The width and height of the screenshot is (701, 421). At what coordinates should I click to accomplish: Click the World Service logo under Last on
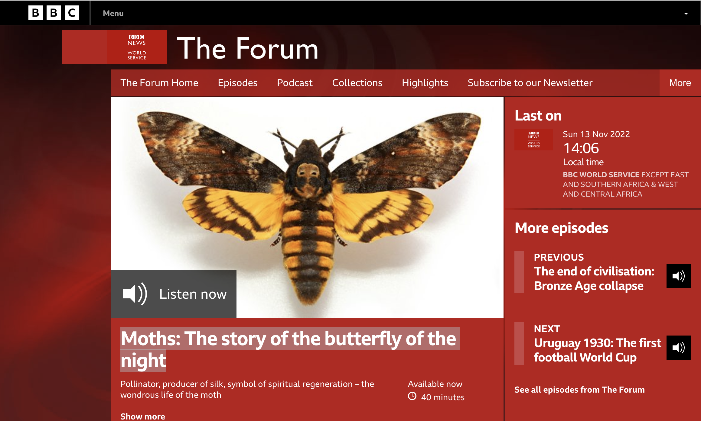(534, 140)
